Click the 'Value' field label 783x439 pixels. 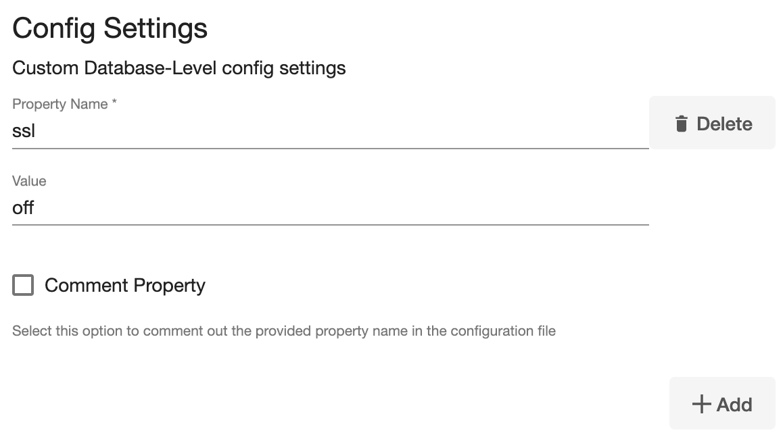(x=29, y=181)
